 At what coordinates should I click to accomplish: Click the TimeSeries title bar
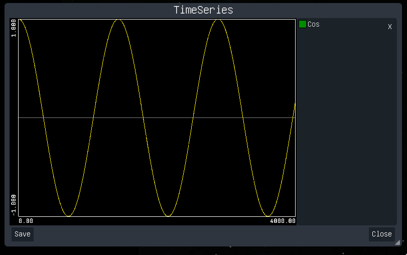[x=203, y=10]
